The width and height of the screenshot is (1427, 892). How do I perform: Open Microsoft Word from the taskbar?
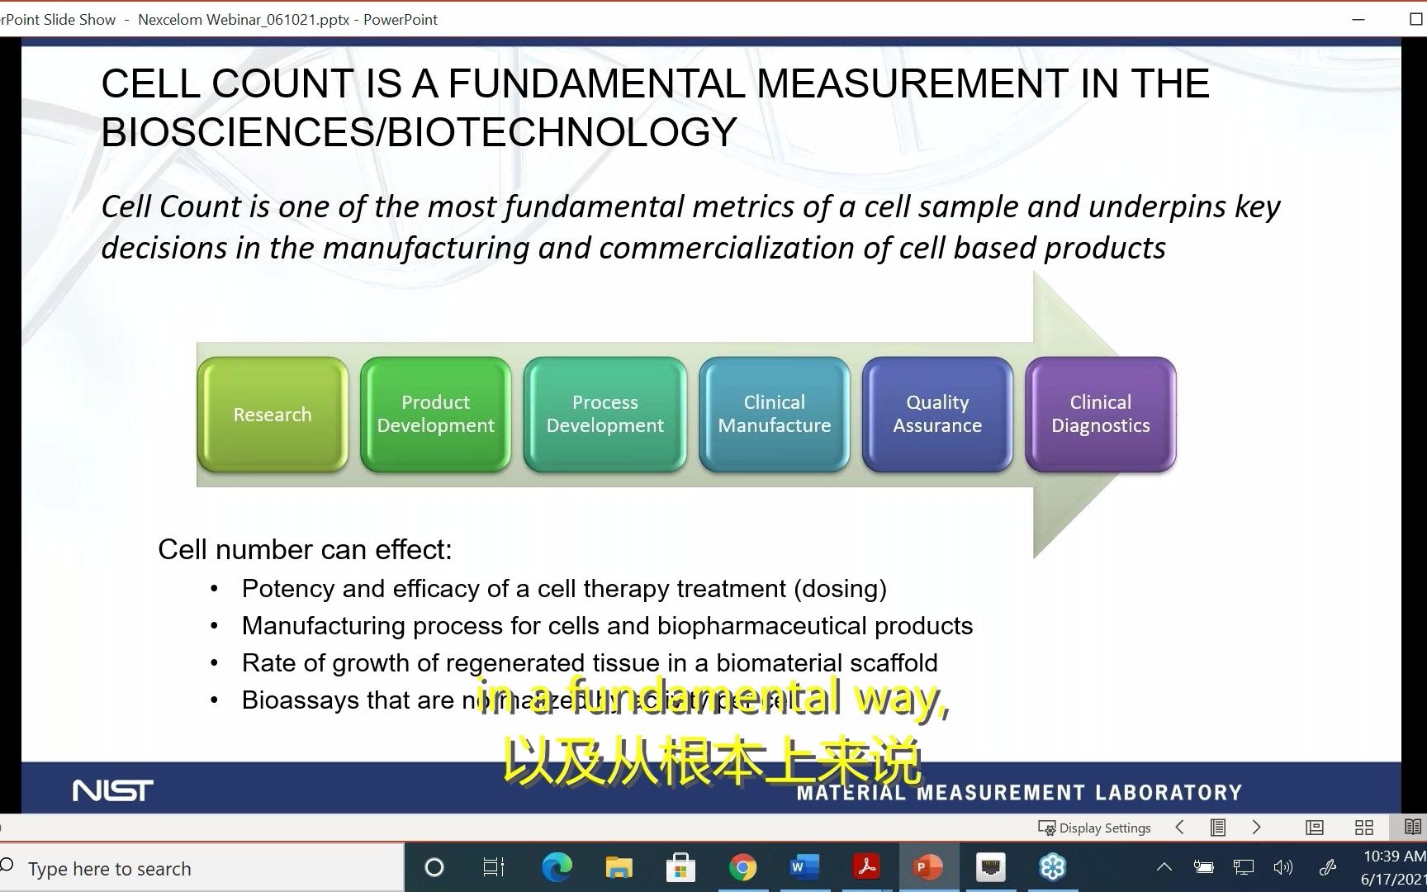tap(804, 867)
